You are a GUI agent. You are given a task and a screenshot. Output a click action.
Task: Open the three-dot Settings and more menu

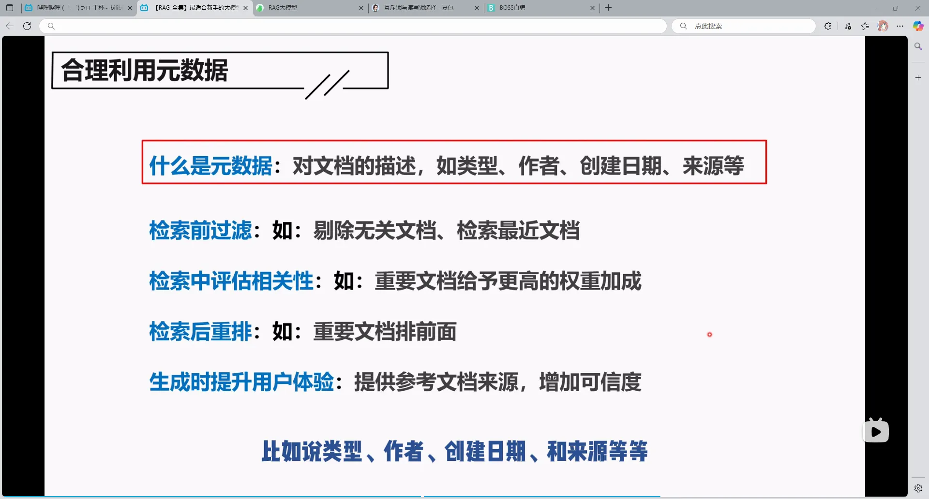900,26
